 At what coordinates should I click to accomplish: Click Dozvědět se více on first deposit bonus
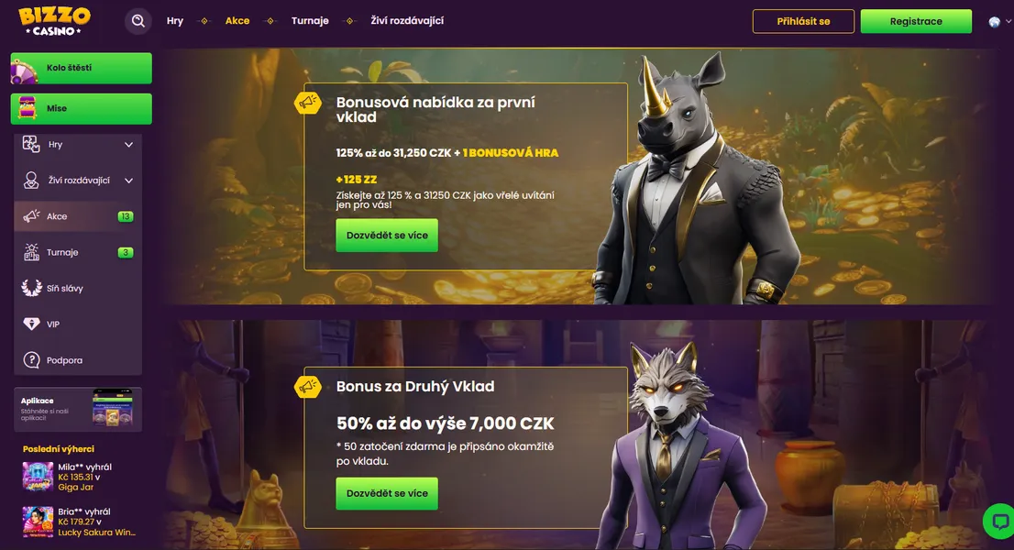pyautogui.click(x=386, y=235)
